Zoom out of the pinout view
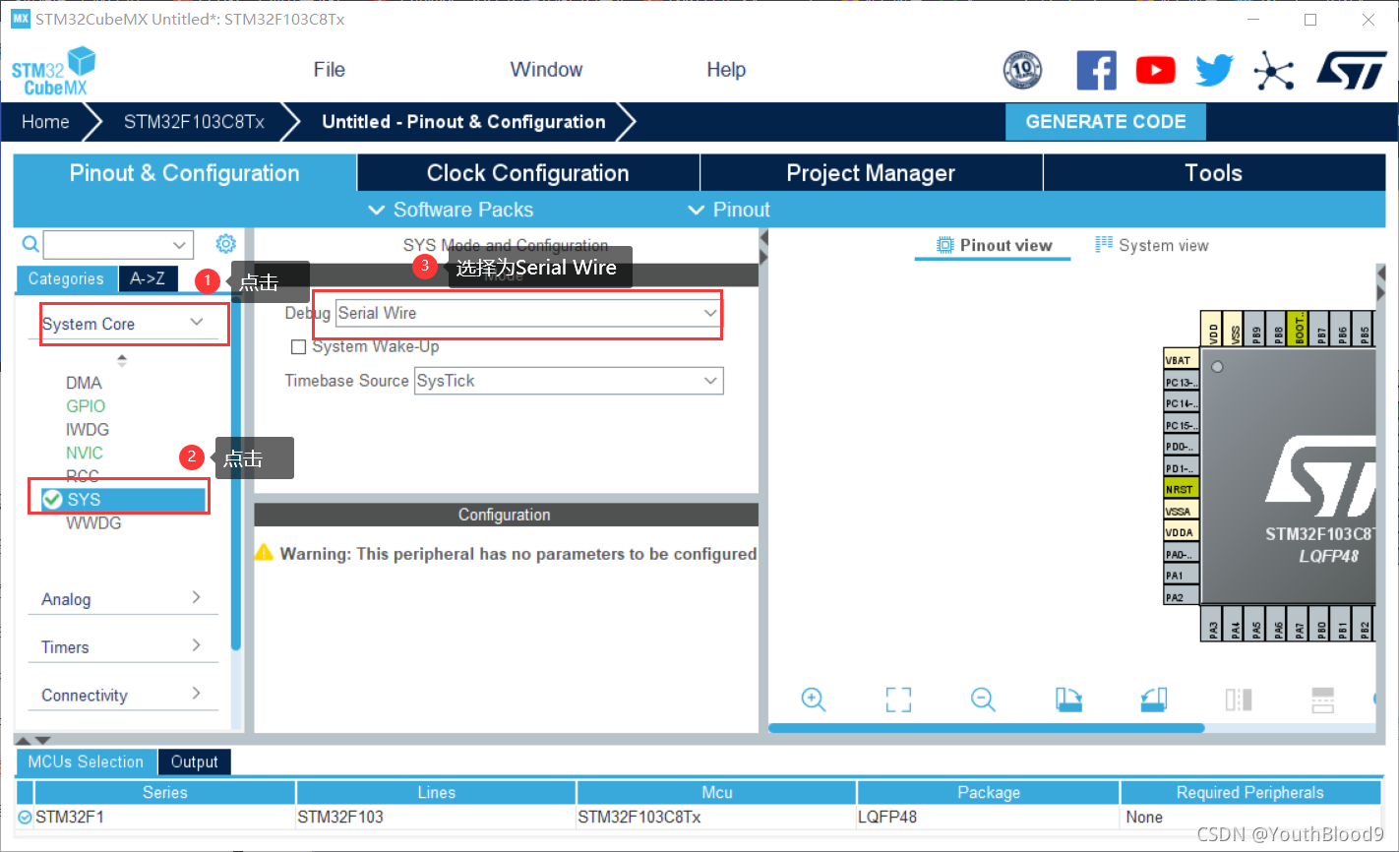The width and height of the screenshot is (1399, 852). pos(983,700)
